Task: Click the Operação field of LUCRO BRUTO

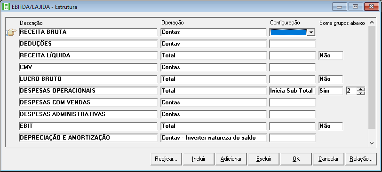Action: pyautogui.click(x=214, y=79)
